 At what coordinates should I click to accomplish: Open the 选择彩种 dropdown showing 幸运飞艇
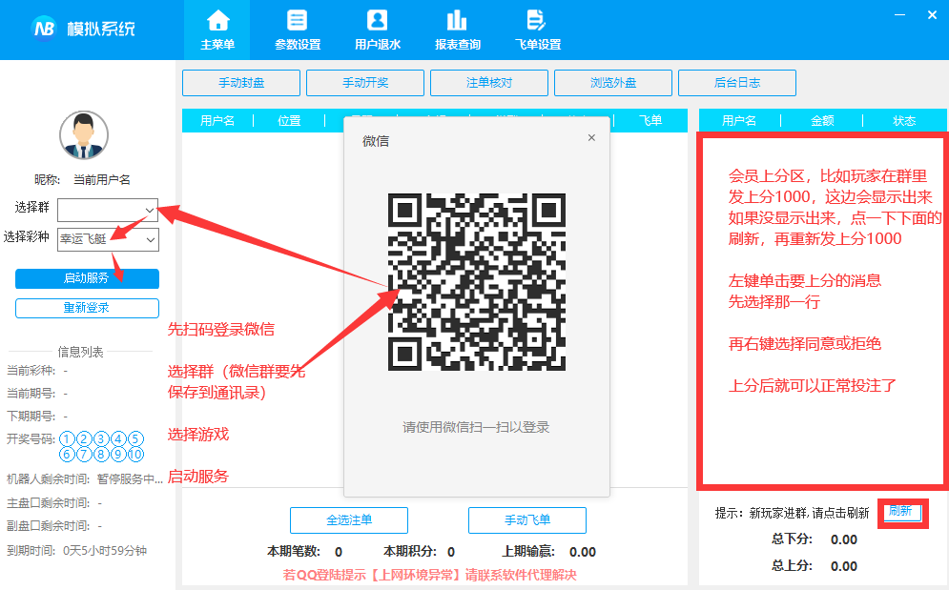[x=108, y=239]
